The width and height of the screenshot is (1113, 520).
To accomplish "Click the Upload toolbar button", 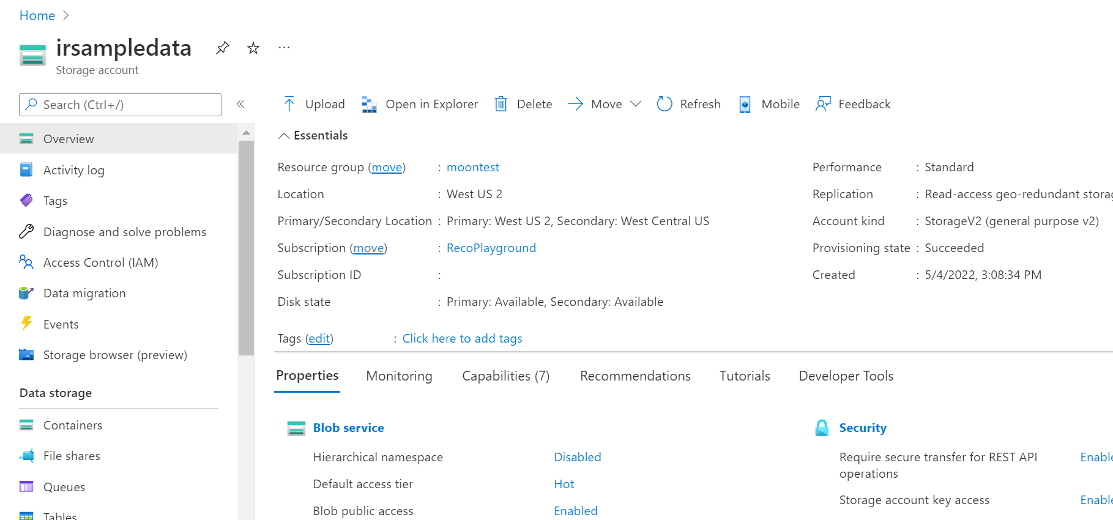I will (315, 104).
